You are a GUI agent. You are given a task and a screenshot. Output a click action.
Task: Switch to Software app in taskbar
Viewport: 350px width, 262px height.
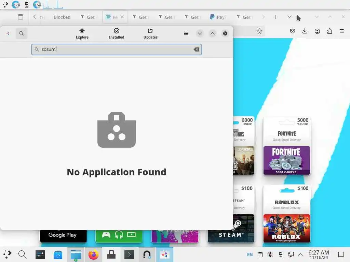click(165, 254)
